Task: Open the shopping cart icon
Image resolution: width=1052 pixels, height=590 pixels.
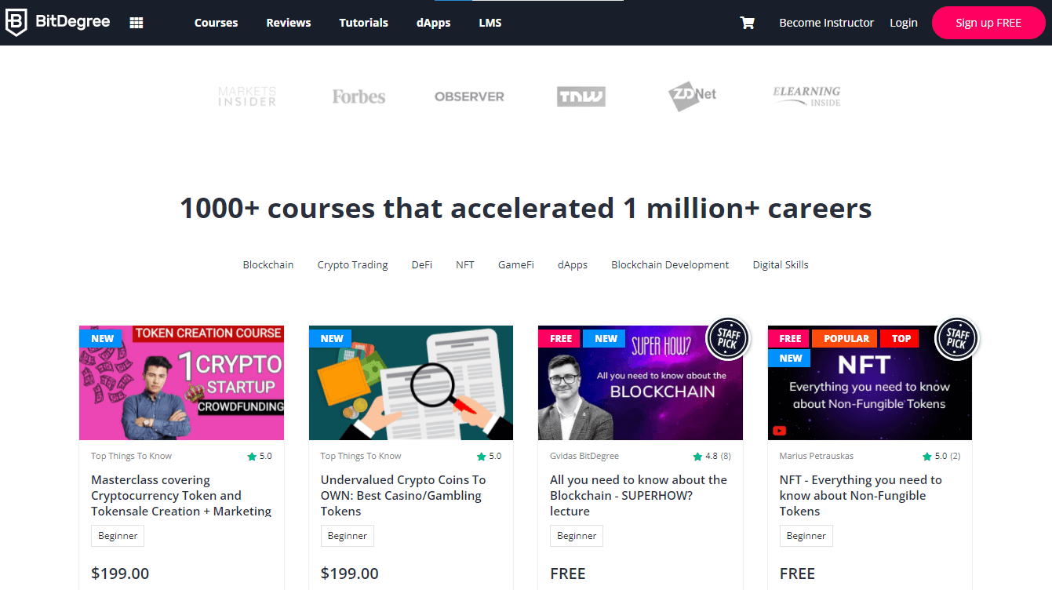Action: [748, 23]
